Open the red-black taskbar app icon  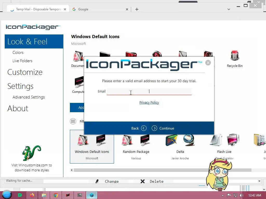click(x=68, y=195)
